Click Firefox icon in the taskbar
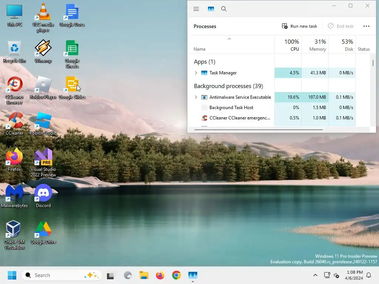Image resolution: width=379 pixels, height=284 pixels. [x=160, y=275]
